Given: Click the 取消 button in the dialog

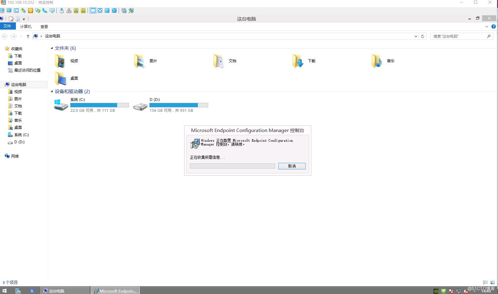Looking at the screenshot, I should pyautogui.click(x=292, y=166).
